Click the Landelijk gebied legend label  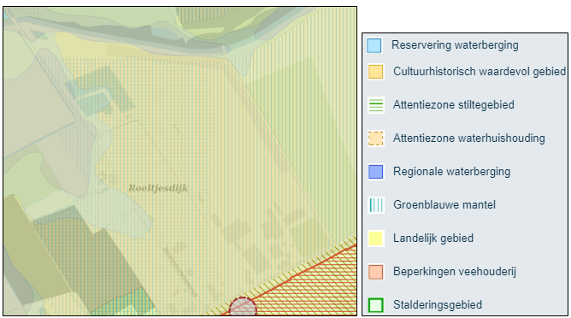coord(433,238)
